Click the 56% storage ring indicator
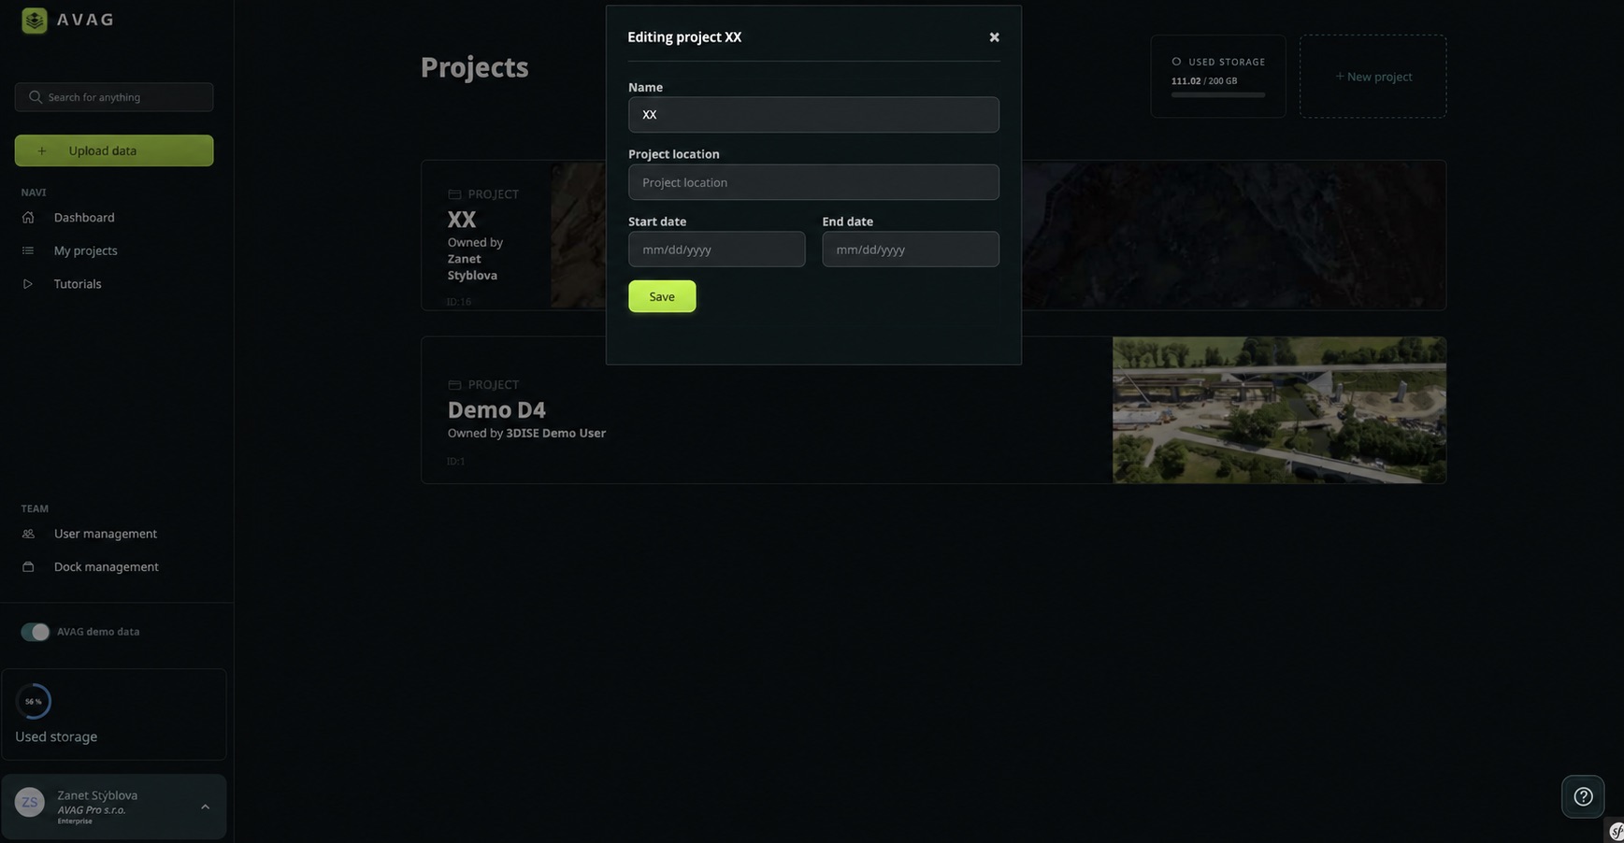The image size is (1624, 843). pyautogui.click(x=34, y=701)
